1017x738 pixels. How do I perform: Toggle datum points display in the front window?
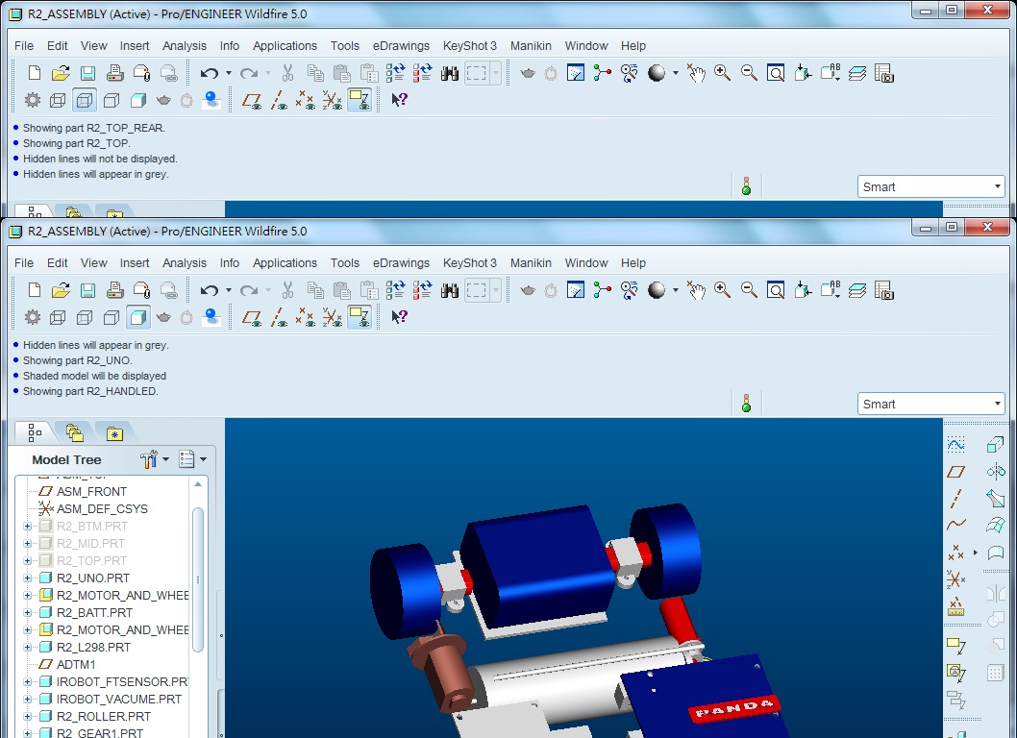306,317
